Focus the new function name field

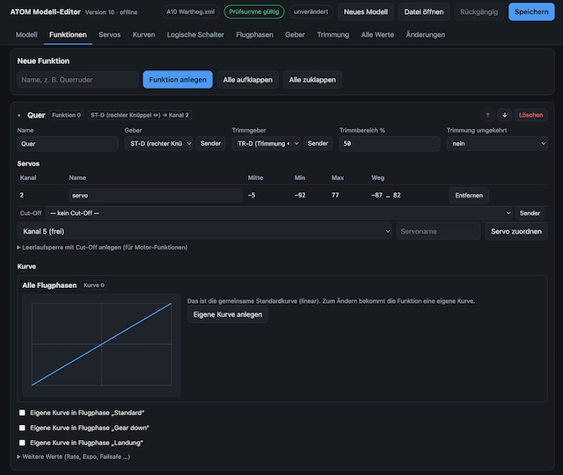[77, 80]
